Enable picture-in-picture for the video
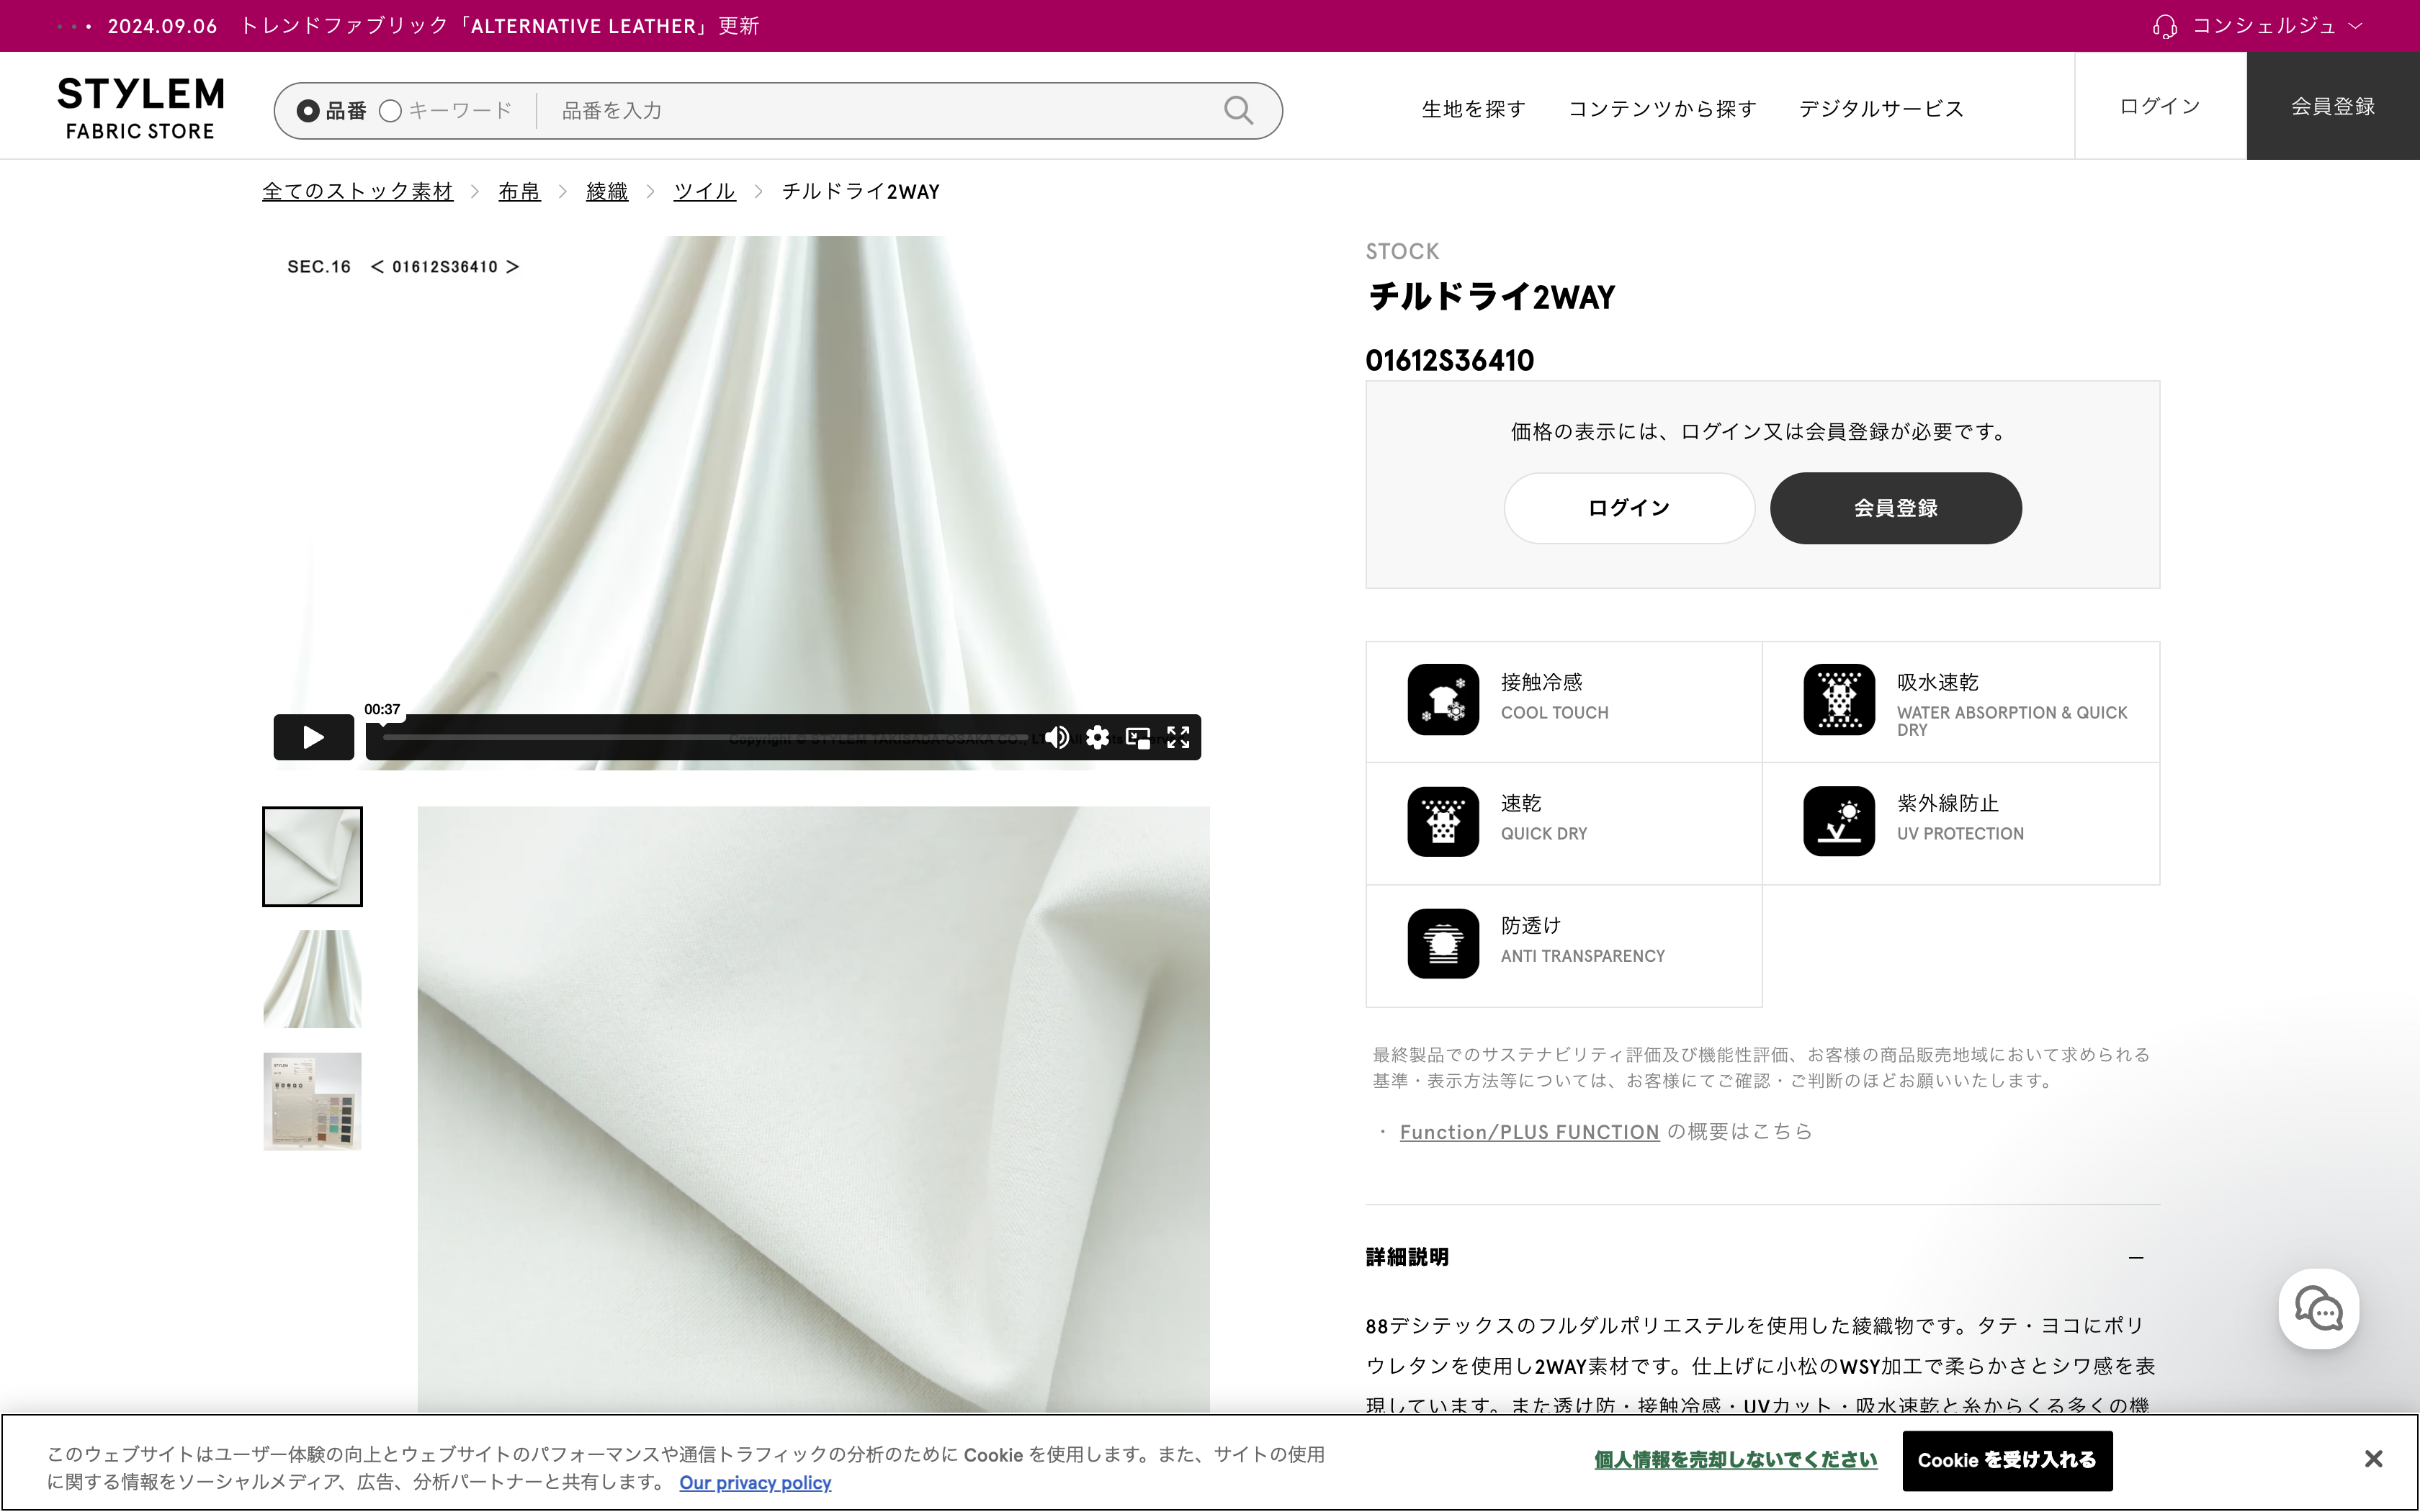 (1137, 737)
